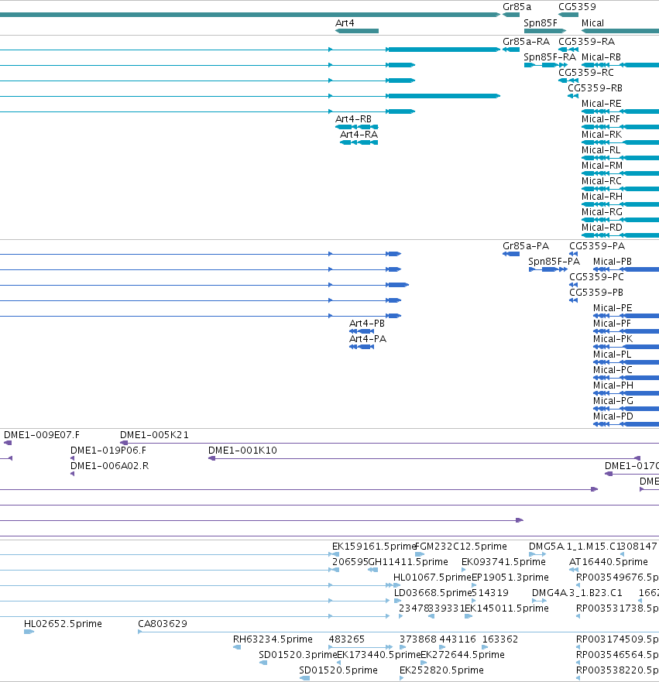
Task: Select CDS feature Mical-PC
Action: tap(626, 378)
